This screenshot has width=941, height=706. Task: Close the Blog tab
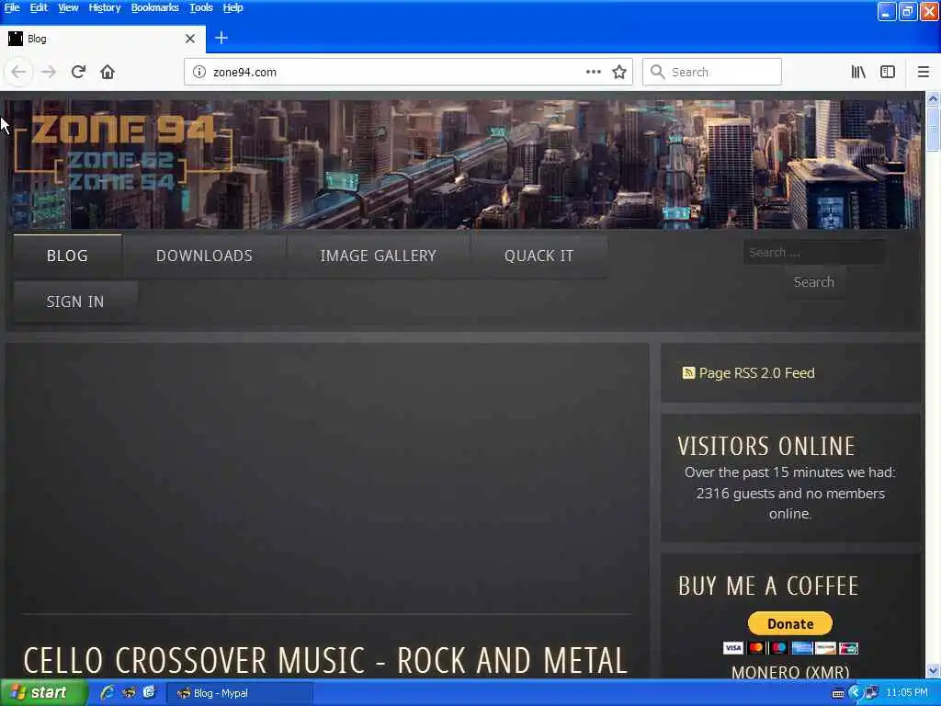pyautogui.click(x=190, y=39)
